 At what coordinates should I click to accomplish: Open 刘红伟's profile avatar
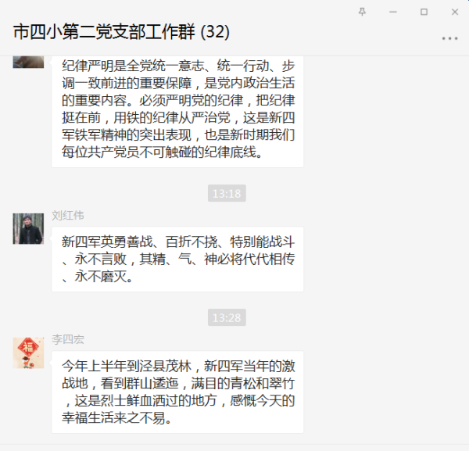point(28,229)
